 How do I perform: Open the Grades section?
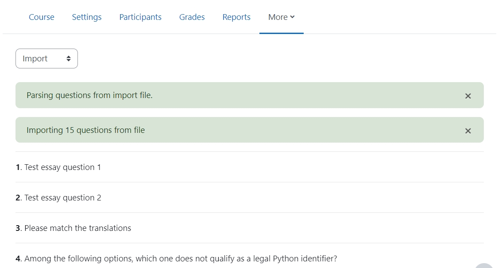(x=192, y=17)
